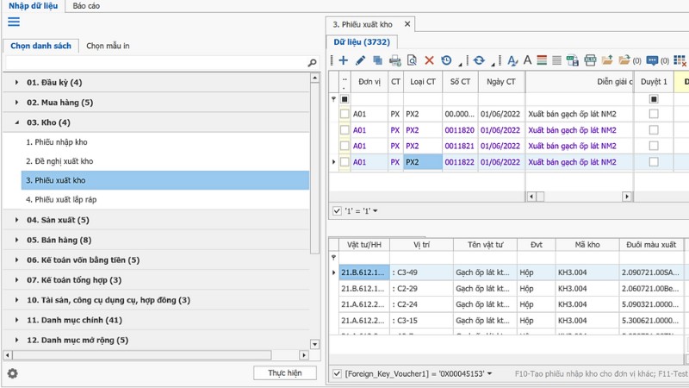Click the printer icon in voucher toolbar

point(394,60)
